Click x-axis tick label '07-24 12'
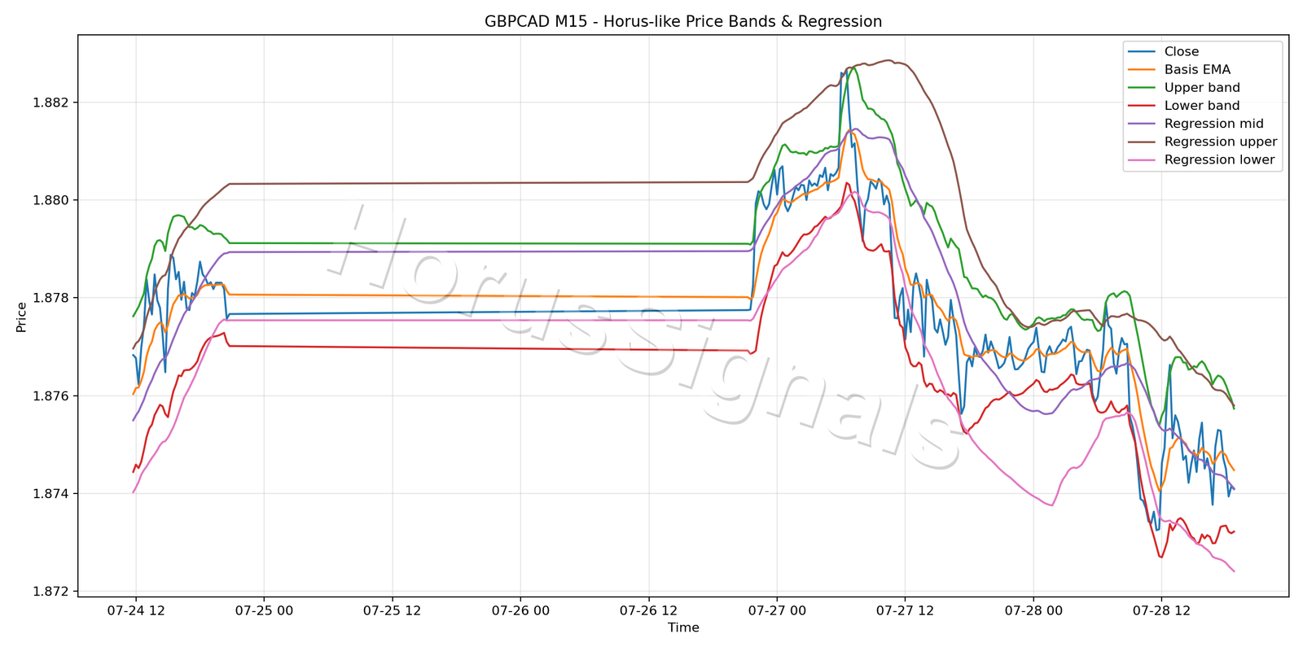The width and height of the screenshot is (1303, 651). (135, 610)
